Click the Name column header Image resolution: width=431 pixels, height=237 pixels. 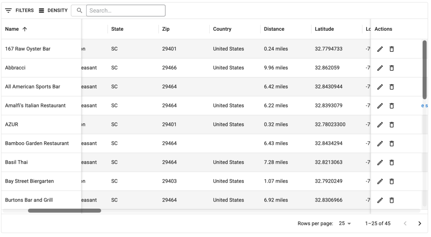(x=41, y=29)
